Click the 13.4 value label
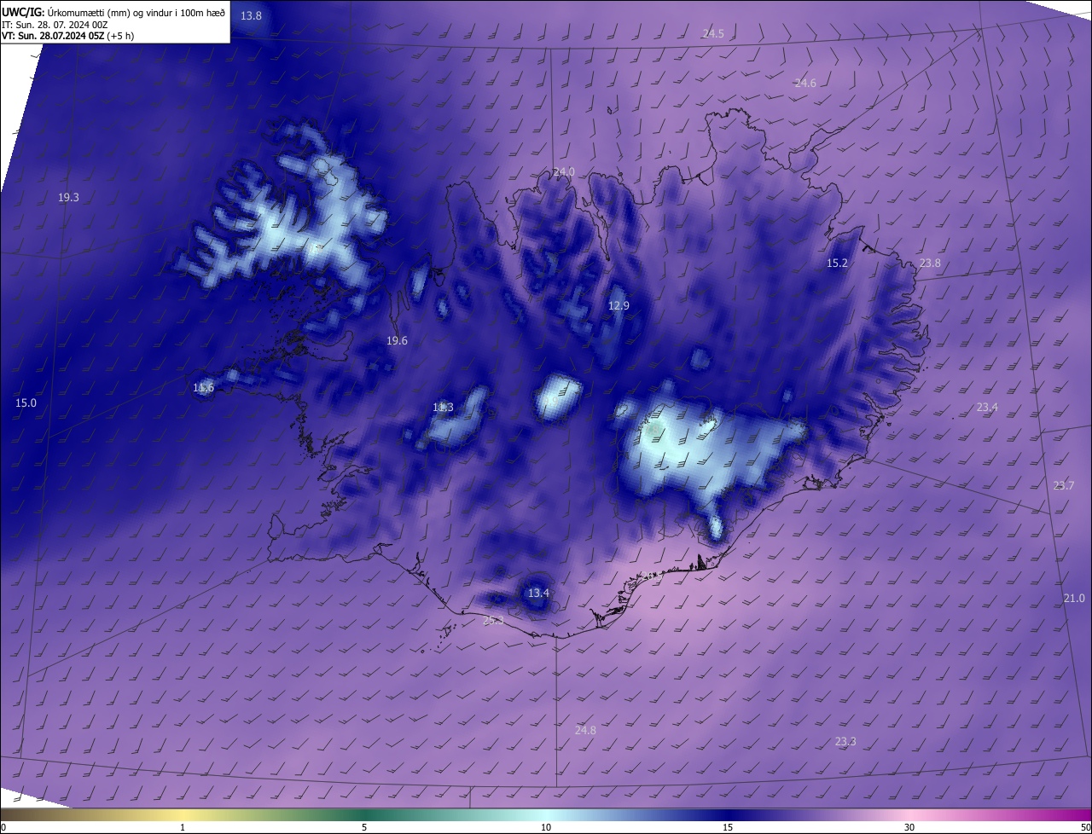This screenshot has width=1092, height=834. coord(538,593)
